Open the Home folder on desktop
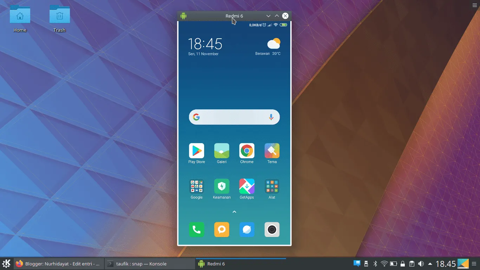This screenshot has height=270, width=480. 20,14
